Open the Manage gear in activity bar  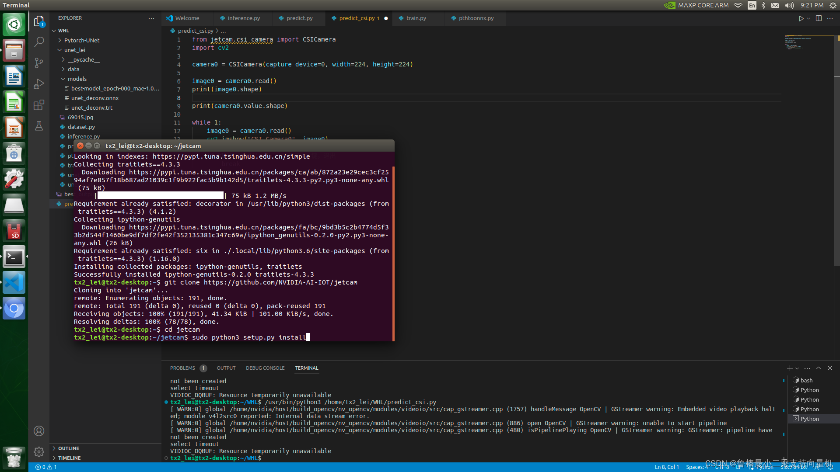pyautogui.click(x=39, y=452)
